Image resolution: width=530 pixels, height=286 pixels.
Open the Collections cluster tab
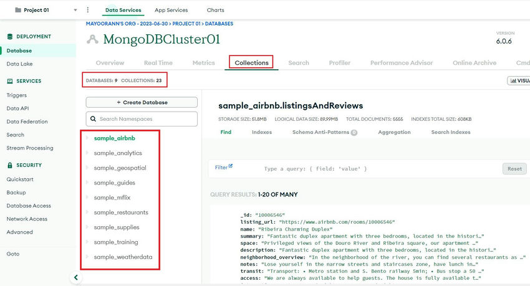[x=251, y=63]
